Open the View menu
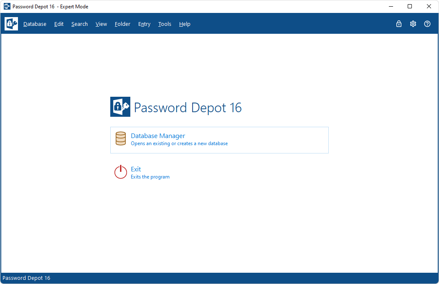This screenshot has height=284, width=439. pos(101,24)
